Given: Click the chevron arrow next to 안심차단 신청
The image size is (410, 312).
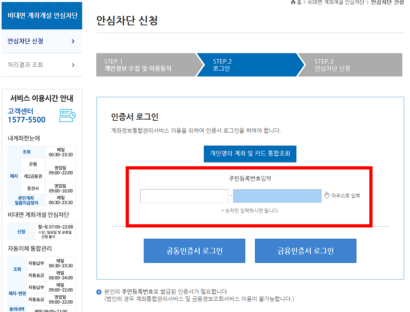Looking at the screenshot, I should click(73, 41).
